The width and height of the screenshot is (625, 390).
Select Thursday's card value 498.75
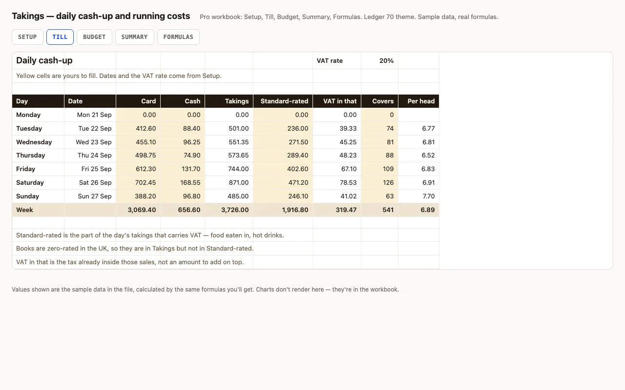click(138, 156)
